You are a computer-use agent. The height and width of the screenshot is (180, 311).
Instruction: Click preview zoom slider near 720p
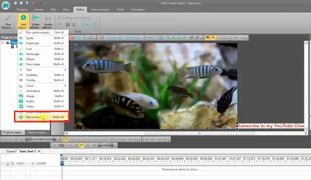pos(105,145)
